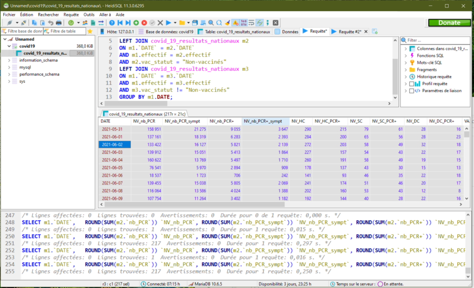474x288 pixels.
Task: Open the Fichier menu
Action: [9, 14]
